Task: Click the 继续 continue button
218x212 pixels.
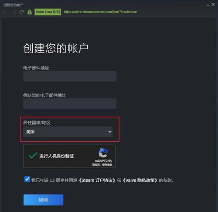Action: pyautogui.click(x=43, y=200)
